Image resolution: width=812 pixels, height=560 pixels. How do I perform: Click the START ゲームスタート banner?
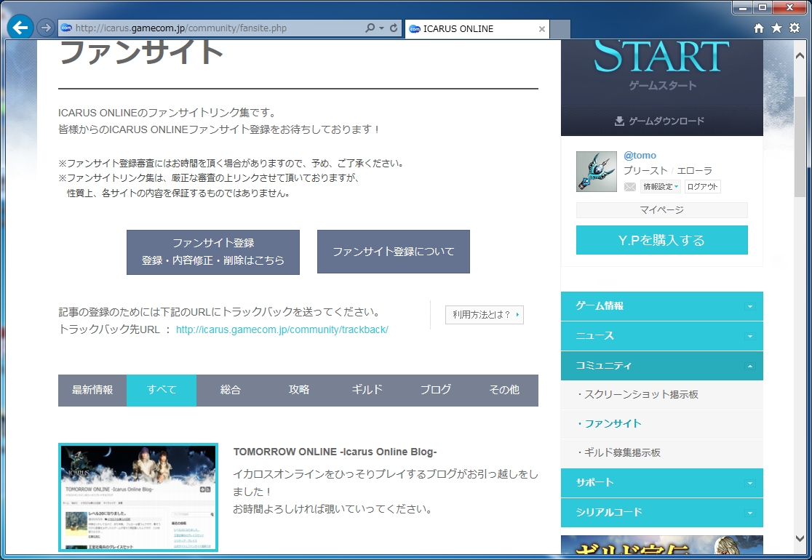pos(662,73)
